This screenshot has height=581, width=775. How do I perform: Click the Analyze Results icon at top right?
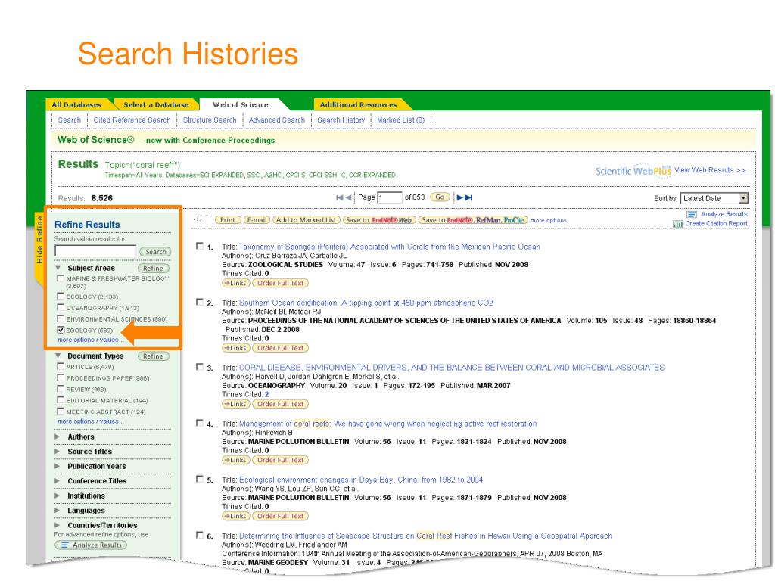(x=692, y=214)
